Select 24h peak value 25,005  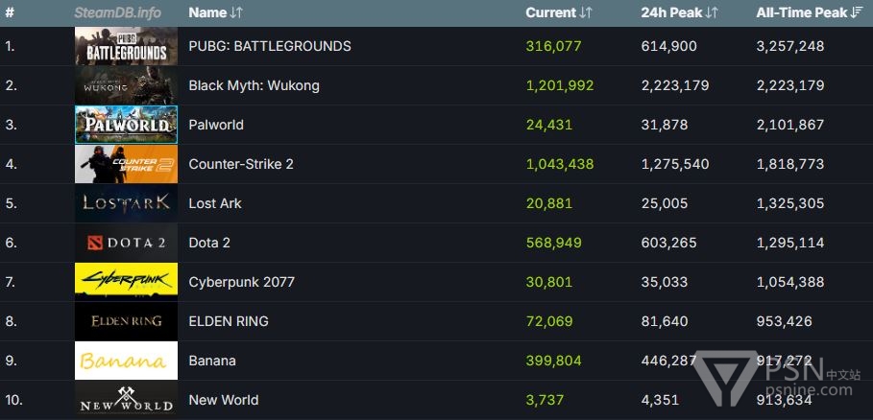click(665, 203)
